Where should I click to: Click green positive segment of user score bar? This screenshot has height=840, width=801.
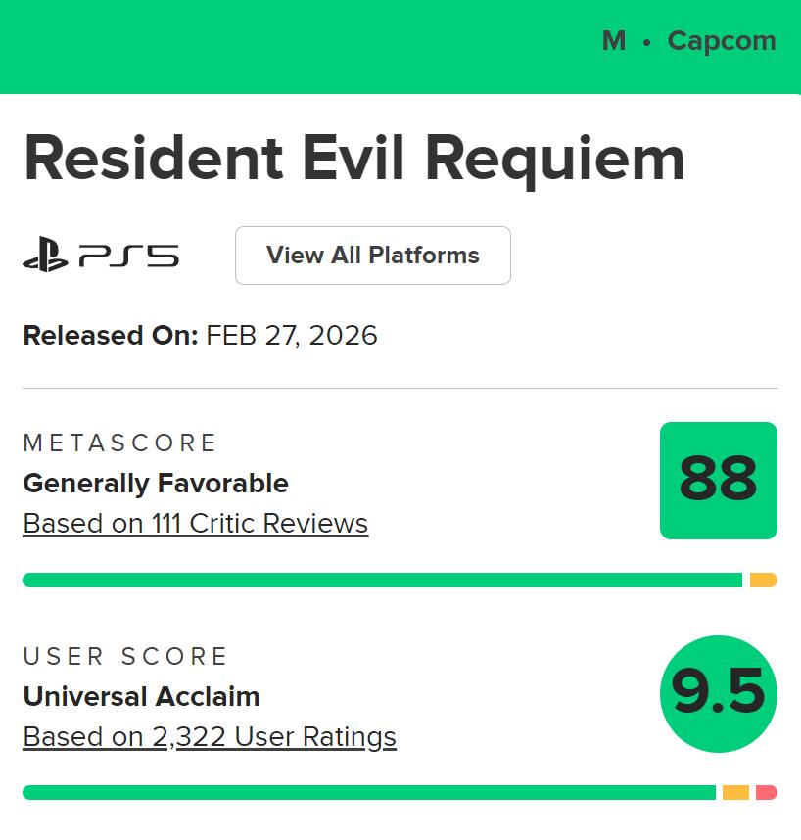tap(369, 793)
